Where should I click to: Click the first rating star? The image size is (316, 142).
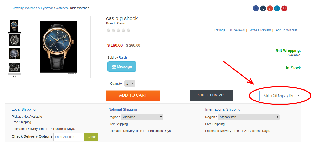[108, 31]
